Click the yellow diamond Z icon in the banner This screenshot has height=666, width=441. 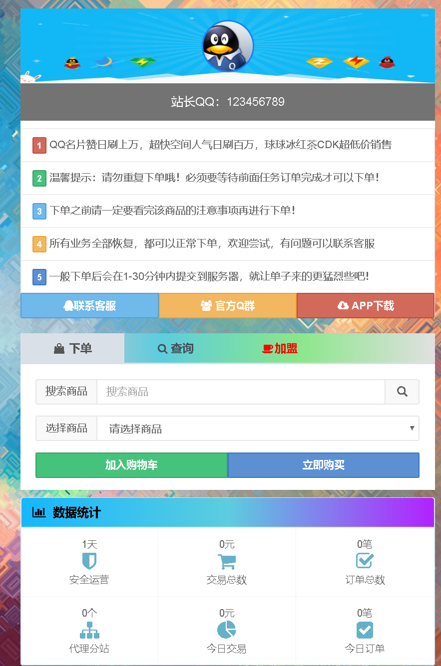point(319,62)
